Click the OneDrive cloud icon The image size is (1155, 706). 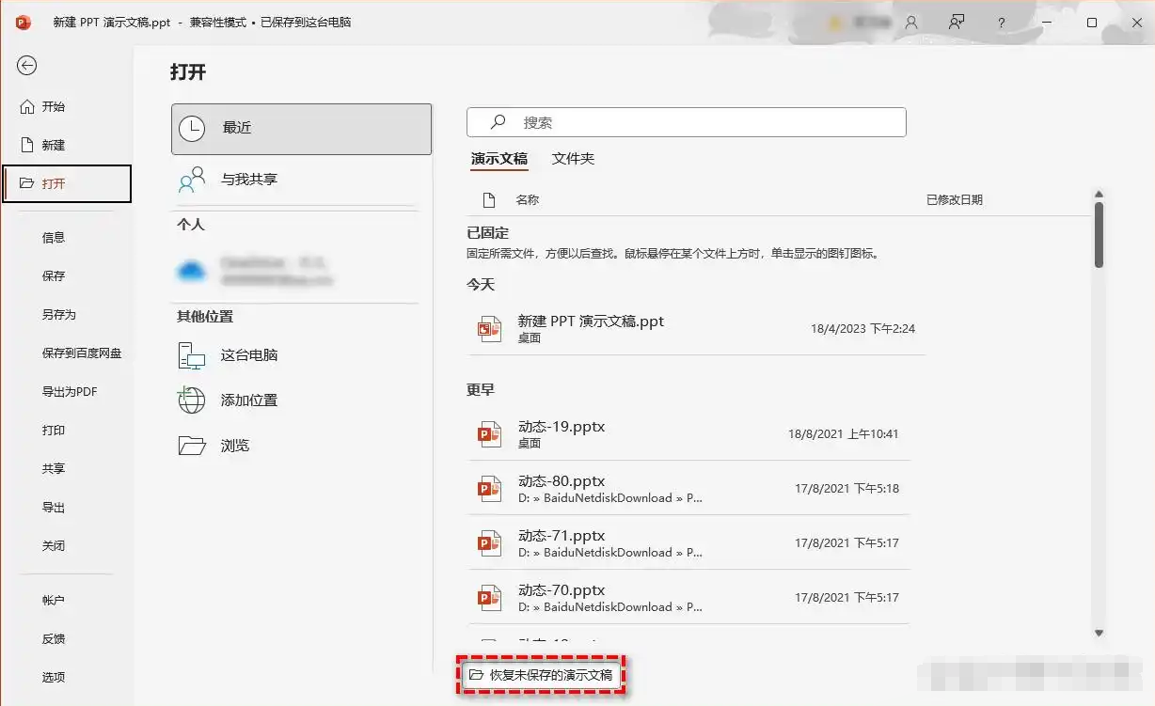point(192,272)
